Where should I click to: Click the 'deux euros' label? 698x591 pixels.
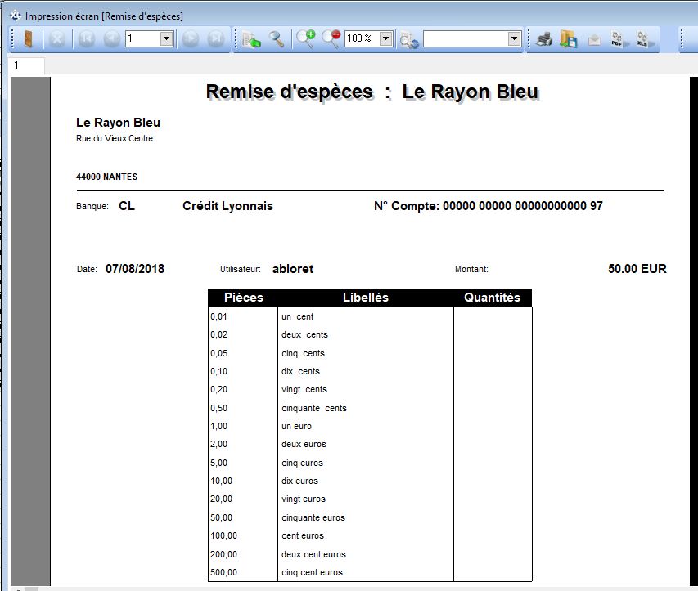coord(304,444)
